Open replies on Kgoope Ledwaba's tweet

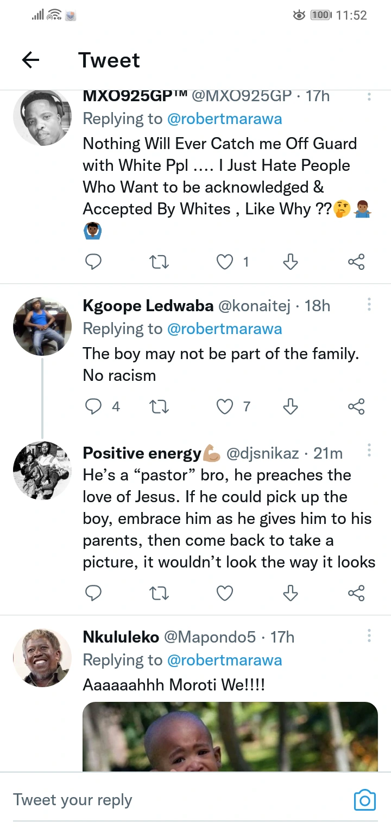point(94,406)
